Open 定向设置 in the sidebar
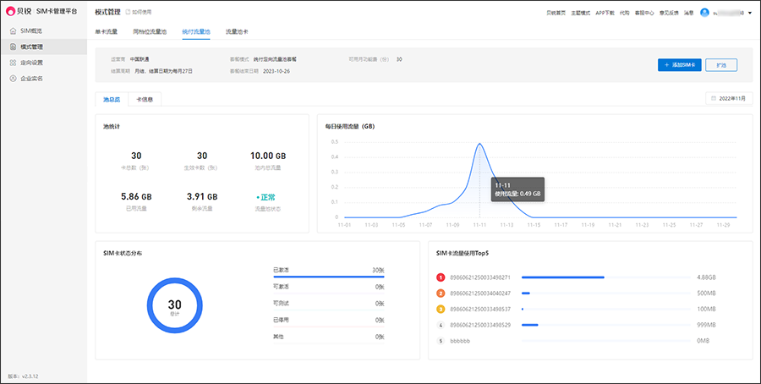The image size is (761, 384). tap(43, 63)
